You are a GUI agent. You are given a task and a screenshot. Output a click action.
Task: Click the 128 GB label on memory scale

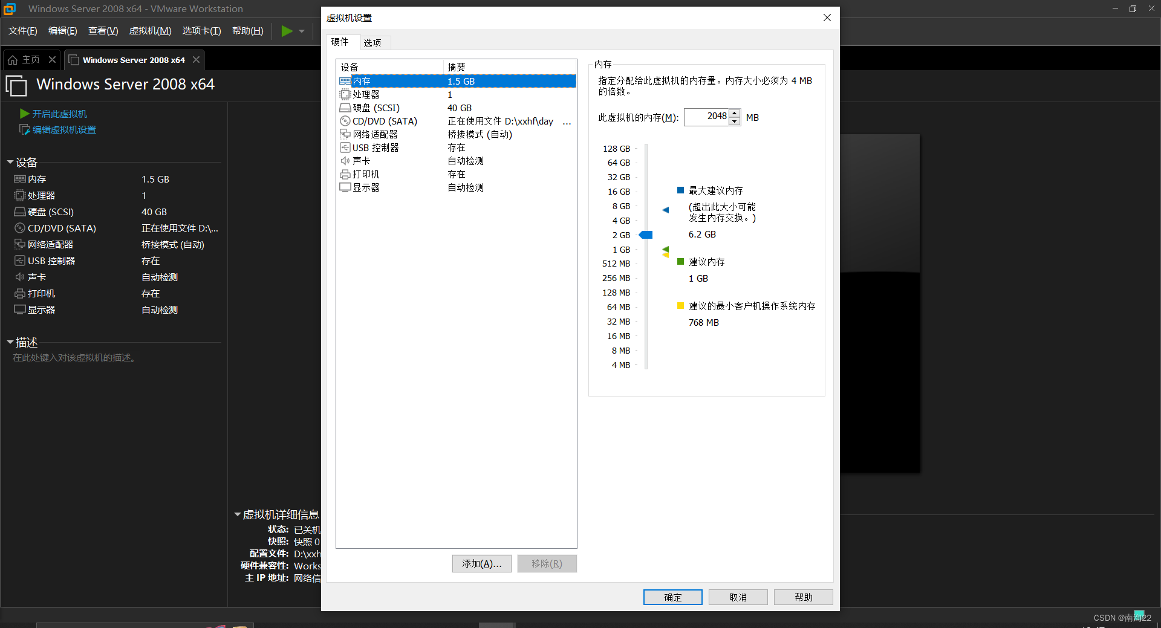616,148
